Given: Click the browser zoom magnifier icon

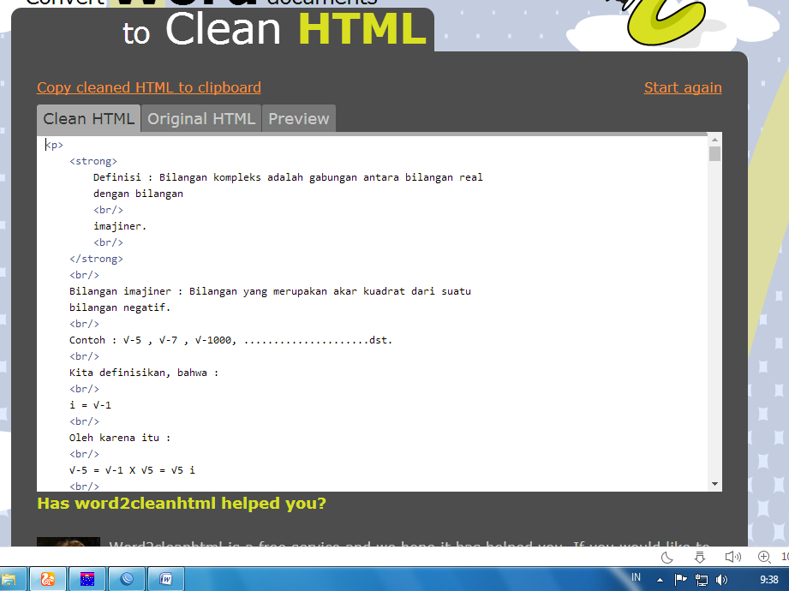Looking at the screenshot, I should [x=764, y=557].
